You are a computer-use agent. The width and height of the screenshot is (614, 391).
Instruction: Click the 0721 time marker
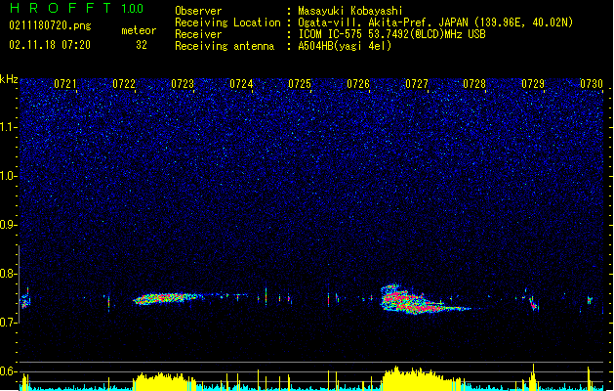tap(65, 84)
